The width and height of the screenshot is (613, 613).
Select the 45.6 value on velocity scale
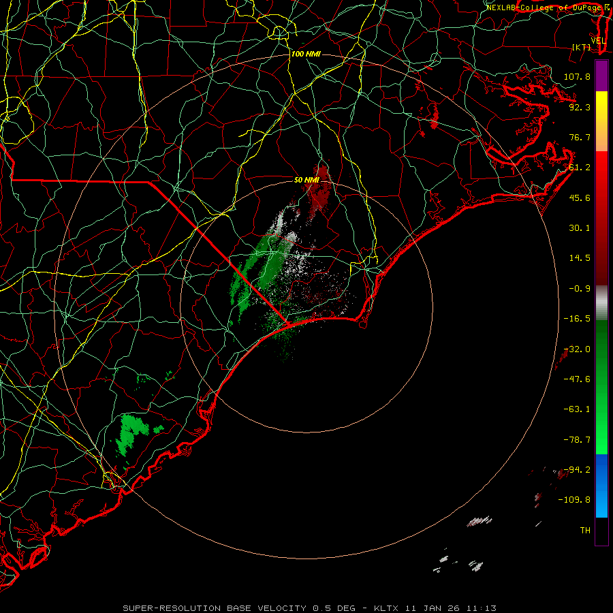580,198
